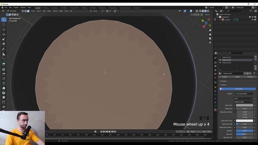Open the viewport Options dropdown
The image size is (258, 145).
(208, 14)
